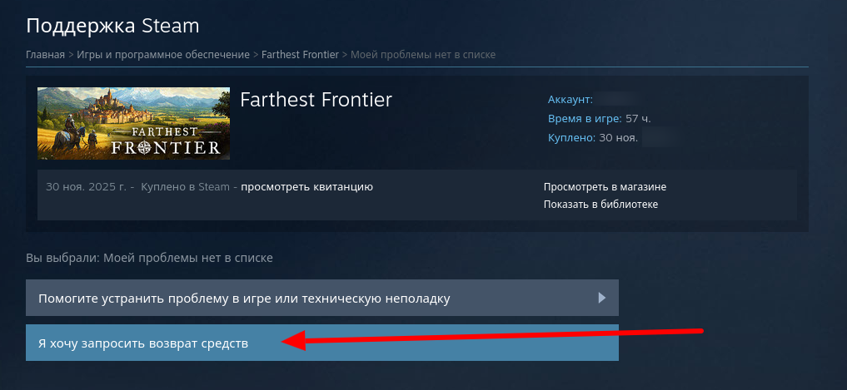Click the Поддержка Steam page heading

pyautogui.click(x=112, y=26)
